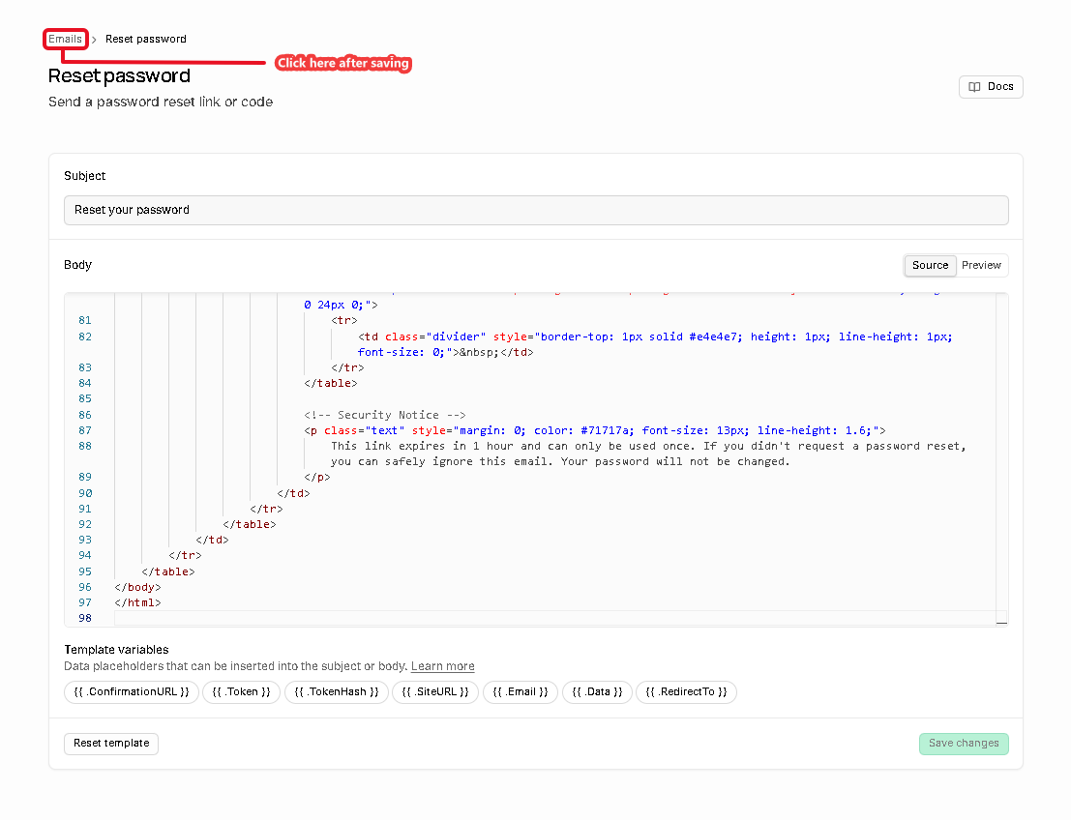The height and width of the screenshot is (820, 1071).
Task: Insert the {{ .Data }} variable
Action: (597, 691)
